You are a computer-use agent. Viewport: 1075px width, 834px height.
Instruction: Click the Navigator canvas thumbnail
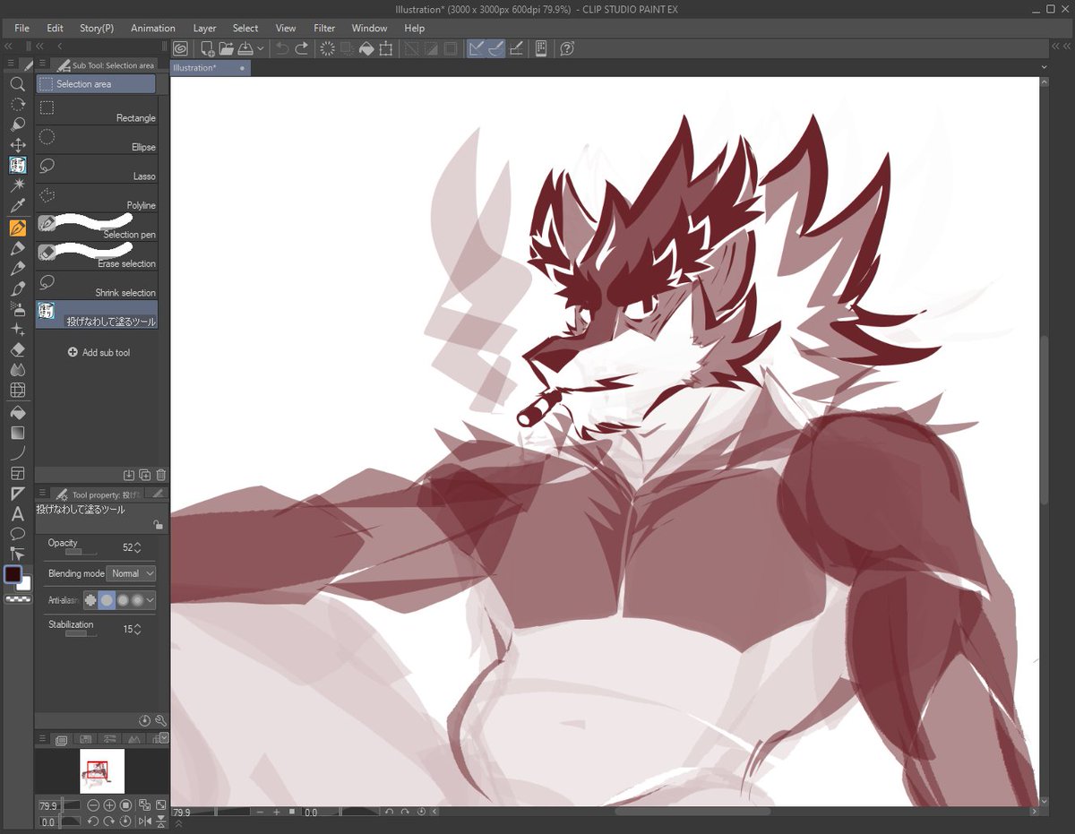101,770
